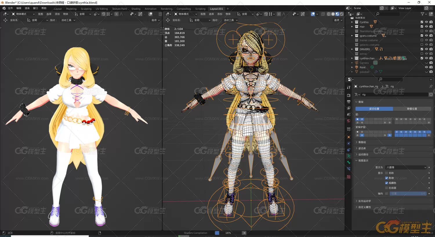Enable the trainer.costume collection checkbox
This screenshot has width=435, height=237.
pyautogui.click(x=422, y=40)
